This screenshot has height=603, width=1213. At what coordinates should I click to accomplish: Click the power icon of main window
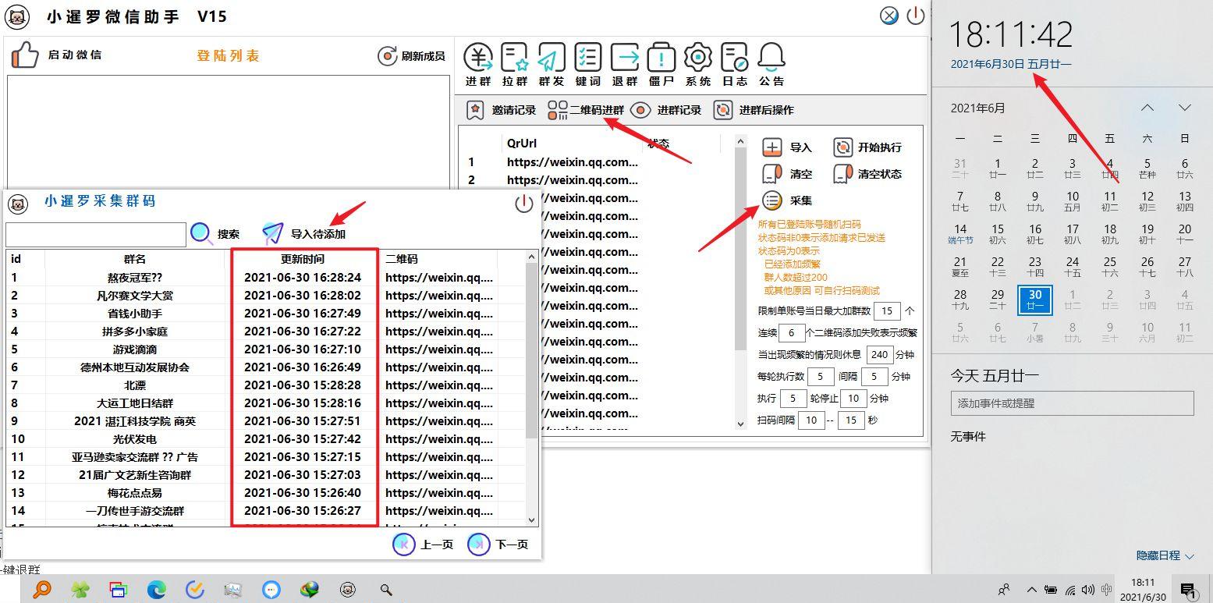(915, 16)
